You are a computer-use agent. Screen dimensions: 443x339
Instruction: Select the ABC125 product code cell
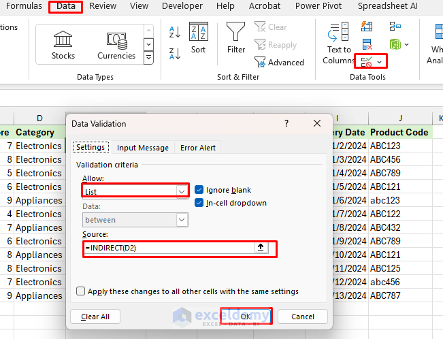coord(400,268)
